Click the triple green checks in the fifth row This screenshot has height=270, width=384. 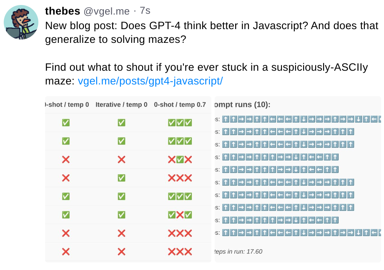click(180, 196)
